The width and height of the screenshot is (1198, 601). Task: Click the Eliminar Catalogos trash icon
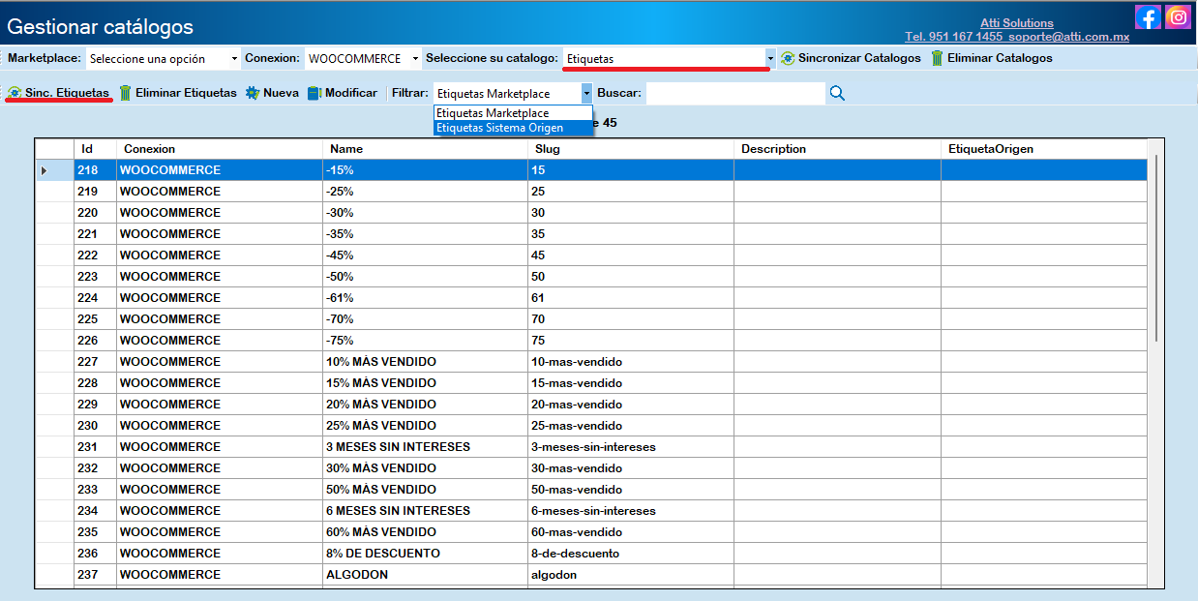coord(937,58)
